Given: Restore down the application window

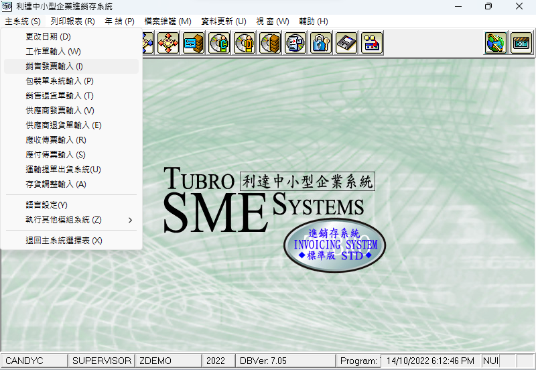Looking at the screenshot, I should click(488, 7).
